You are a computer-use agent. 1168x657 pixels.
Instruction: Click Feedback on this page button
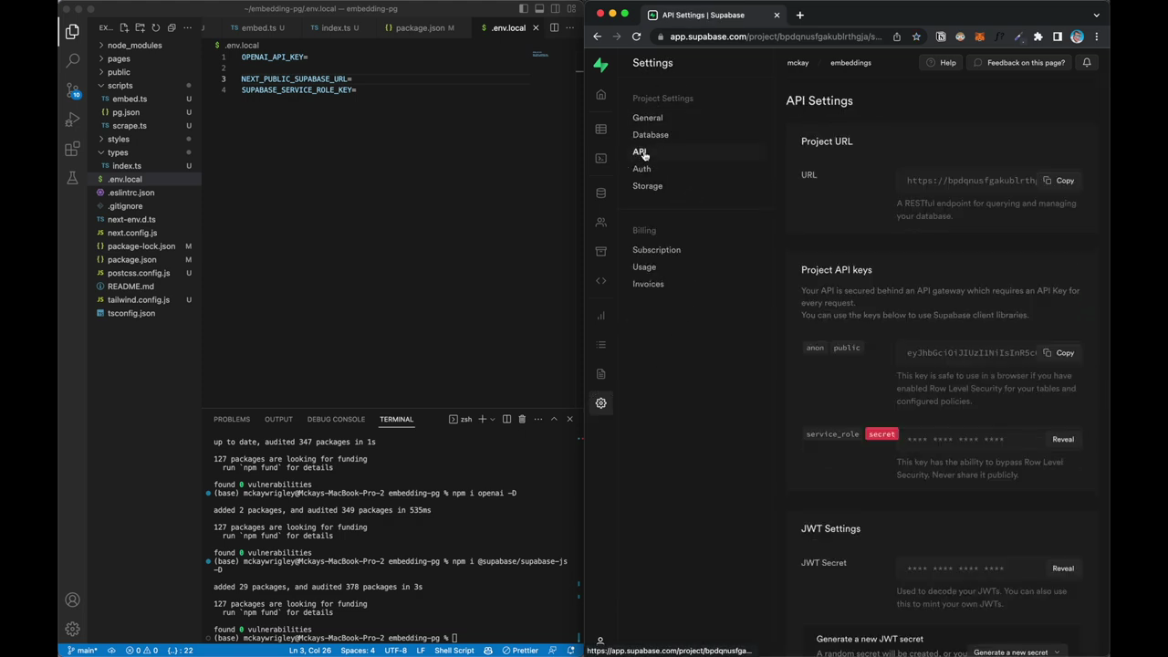click(x=1018, y=62)
